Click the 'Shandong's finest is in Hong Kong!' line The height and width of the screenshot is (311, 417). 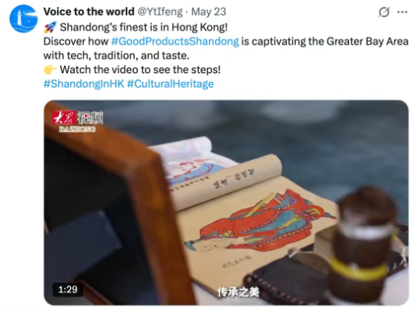(x=143, y=27)
